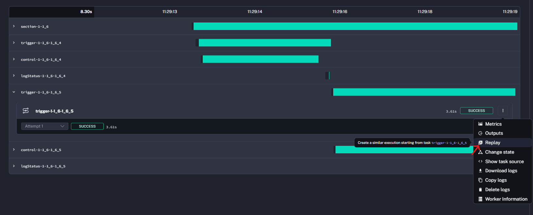533x215 pixels.
Task: Open the three-dot task options menu
Action: (x=503, y=111)
